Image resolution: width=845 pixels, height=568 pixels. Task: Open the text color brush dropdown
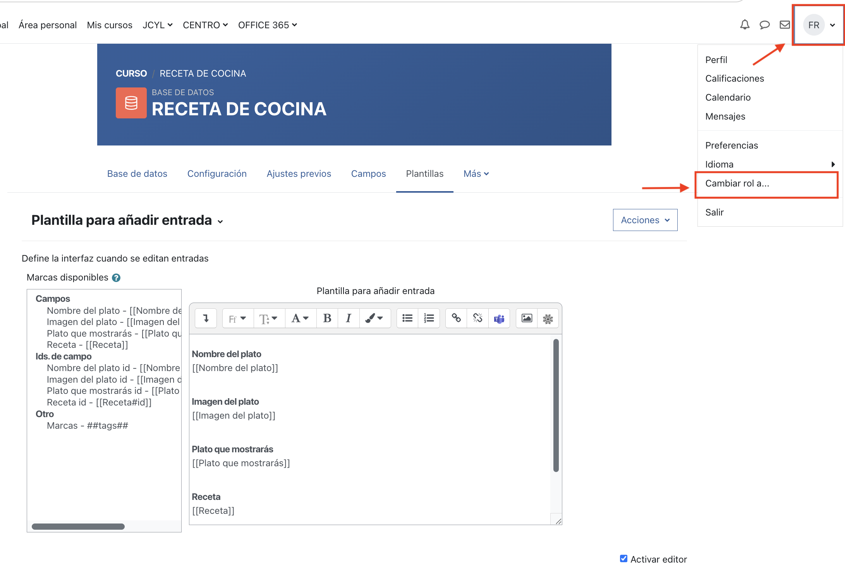tap(374, 318)
